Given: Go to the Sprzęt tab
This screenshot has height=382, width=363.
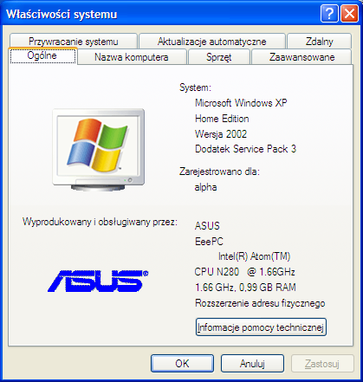Looking at the screenshot, I should (x=219, y=57).
